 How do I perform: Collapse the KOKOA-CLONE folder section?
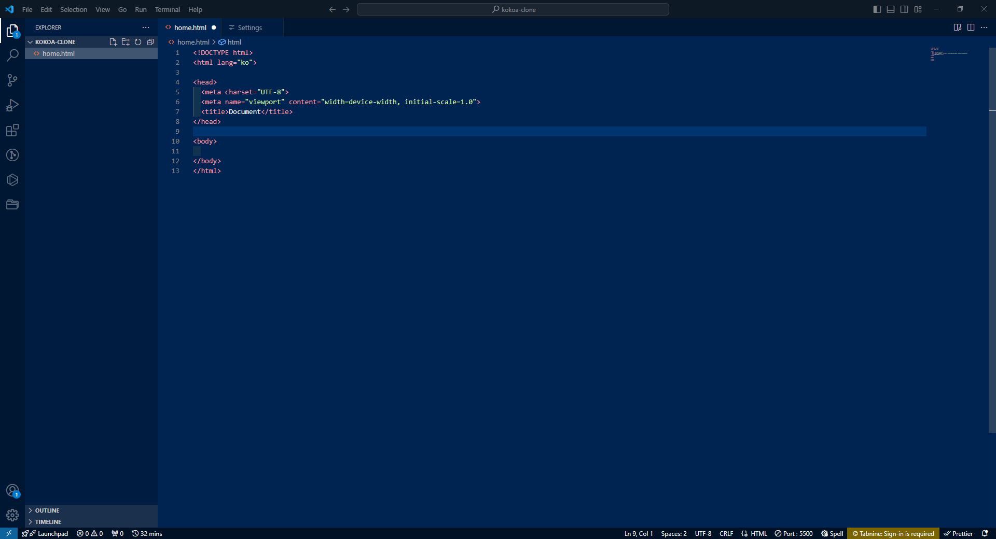pyautogui.click(x=91, y=42)
